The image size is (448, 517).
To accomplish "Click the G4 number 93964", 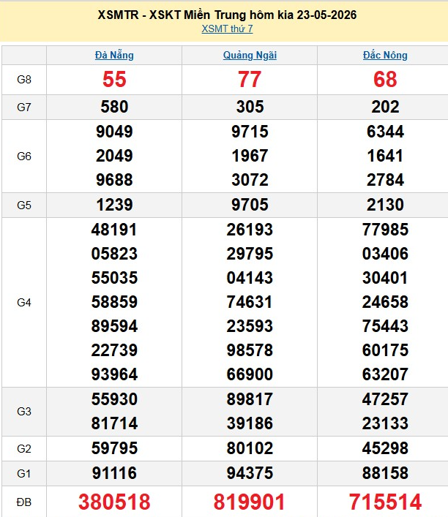I will click(114, 374).
